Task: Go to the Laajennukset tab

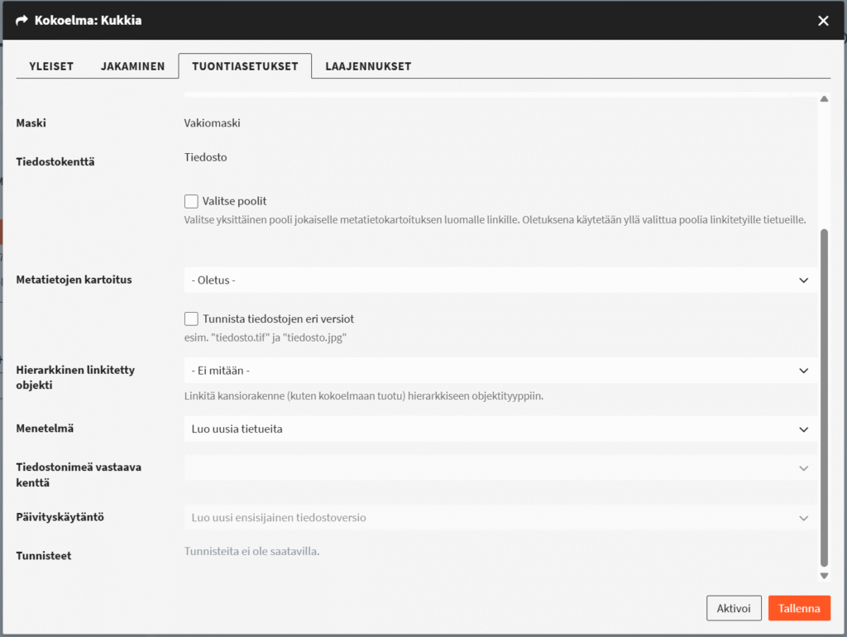Action: tap(368, 66)
